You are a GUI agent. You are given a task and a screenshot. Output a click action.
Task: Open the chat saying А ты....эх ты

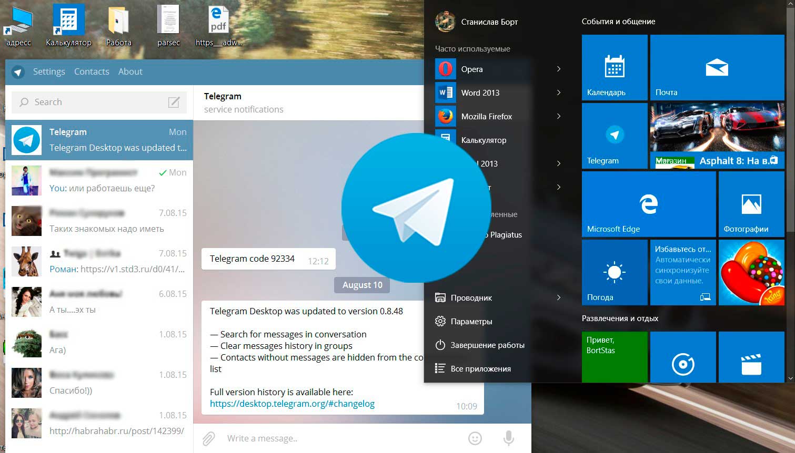coord(99,302)
